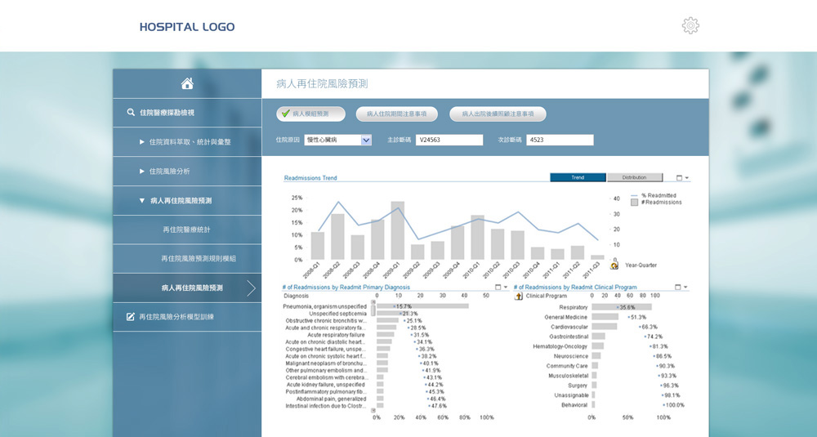Click the 100.0% value for Behavioral

point(676,405)
